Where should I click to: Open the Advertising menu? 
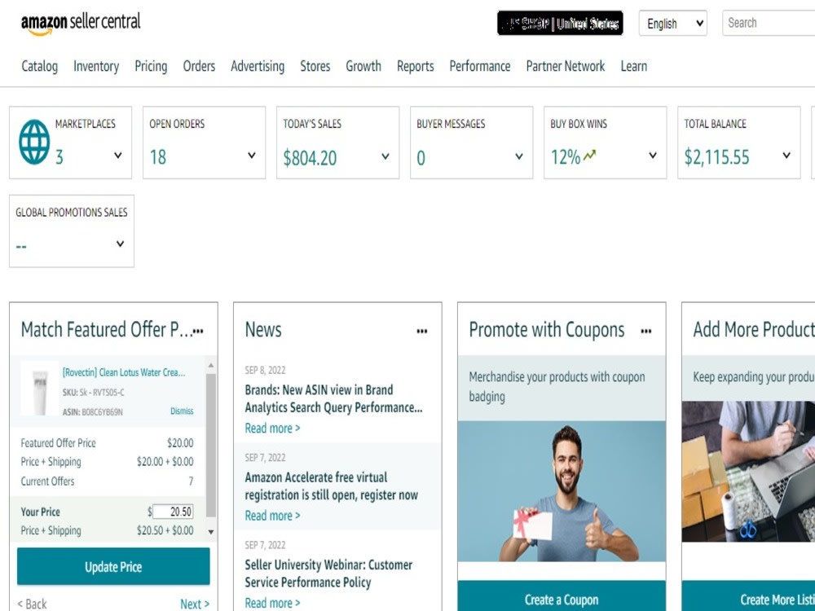pyautogui.click(x=258, y=67)
